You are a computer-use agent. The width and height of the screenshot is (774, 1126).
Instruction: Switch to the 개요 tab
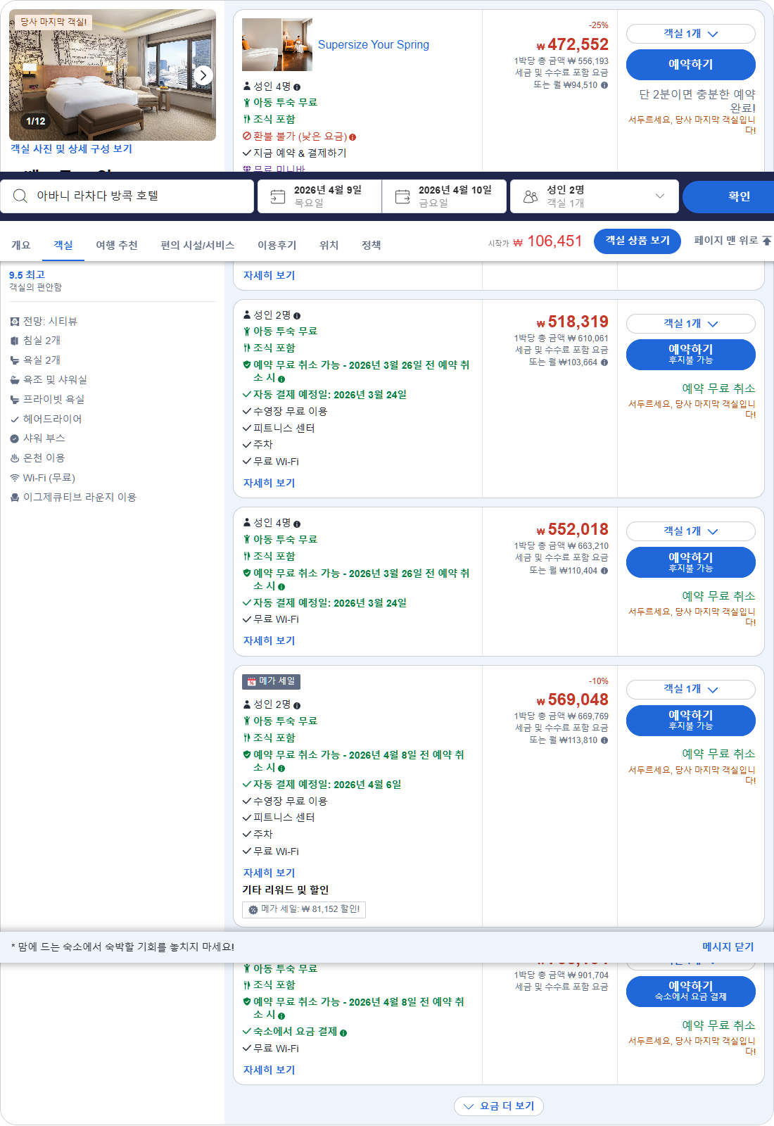click(x=21, y=245)
